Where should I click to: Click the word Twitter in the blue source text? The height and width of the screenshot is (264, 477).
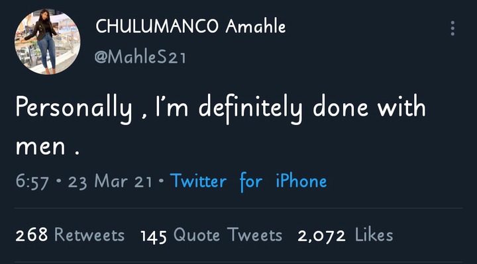pyautogui.click(x=198, y=181)
